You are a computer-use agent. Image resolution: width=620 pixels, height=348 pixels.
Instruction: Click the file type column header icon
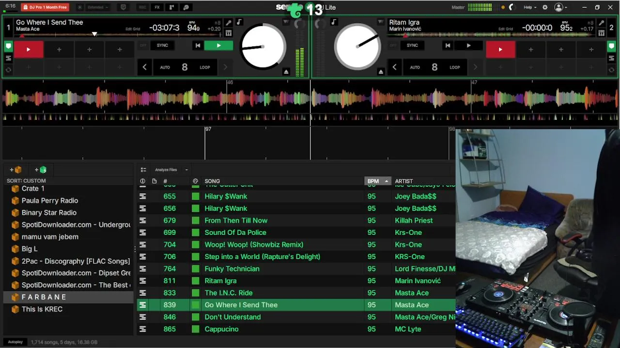point(154,181)
